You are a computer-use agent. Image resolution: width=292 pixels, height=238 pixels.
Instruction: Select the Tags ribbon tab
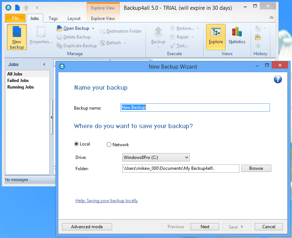53,19
